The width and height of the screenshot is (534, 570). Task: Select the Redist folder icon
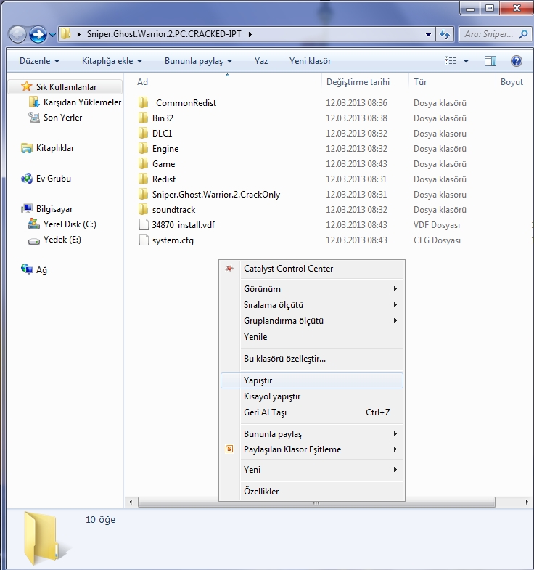(144, 179)
